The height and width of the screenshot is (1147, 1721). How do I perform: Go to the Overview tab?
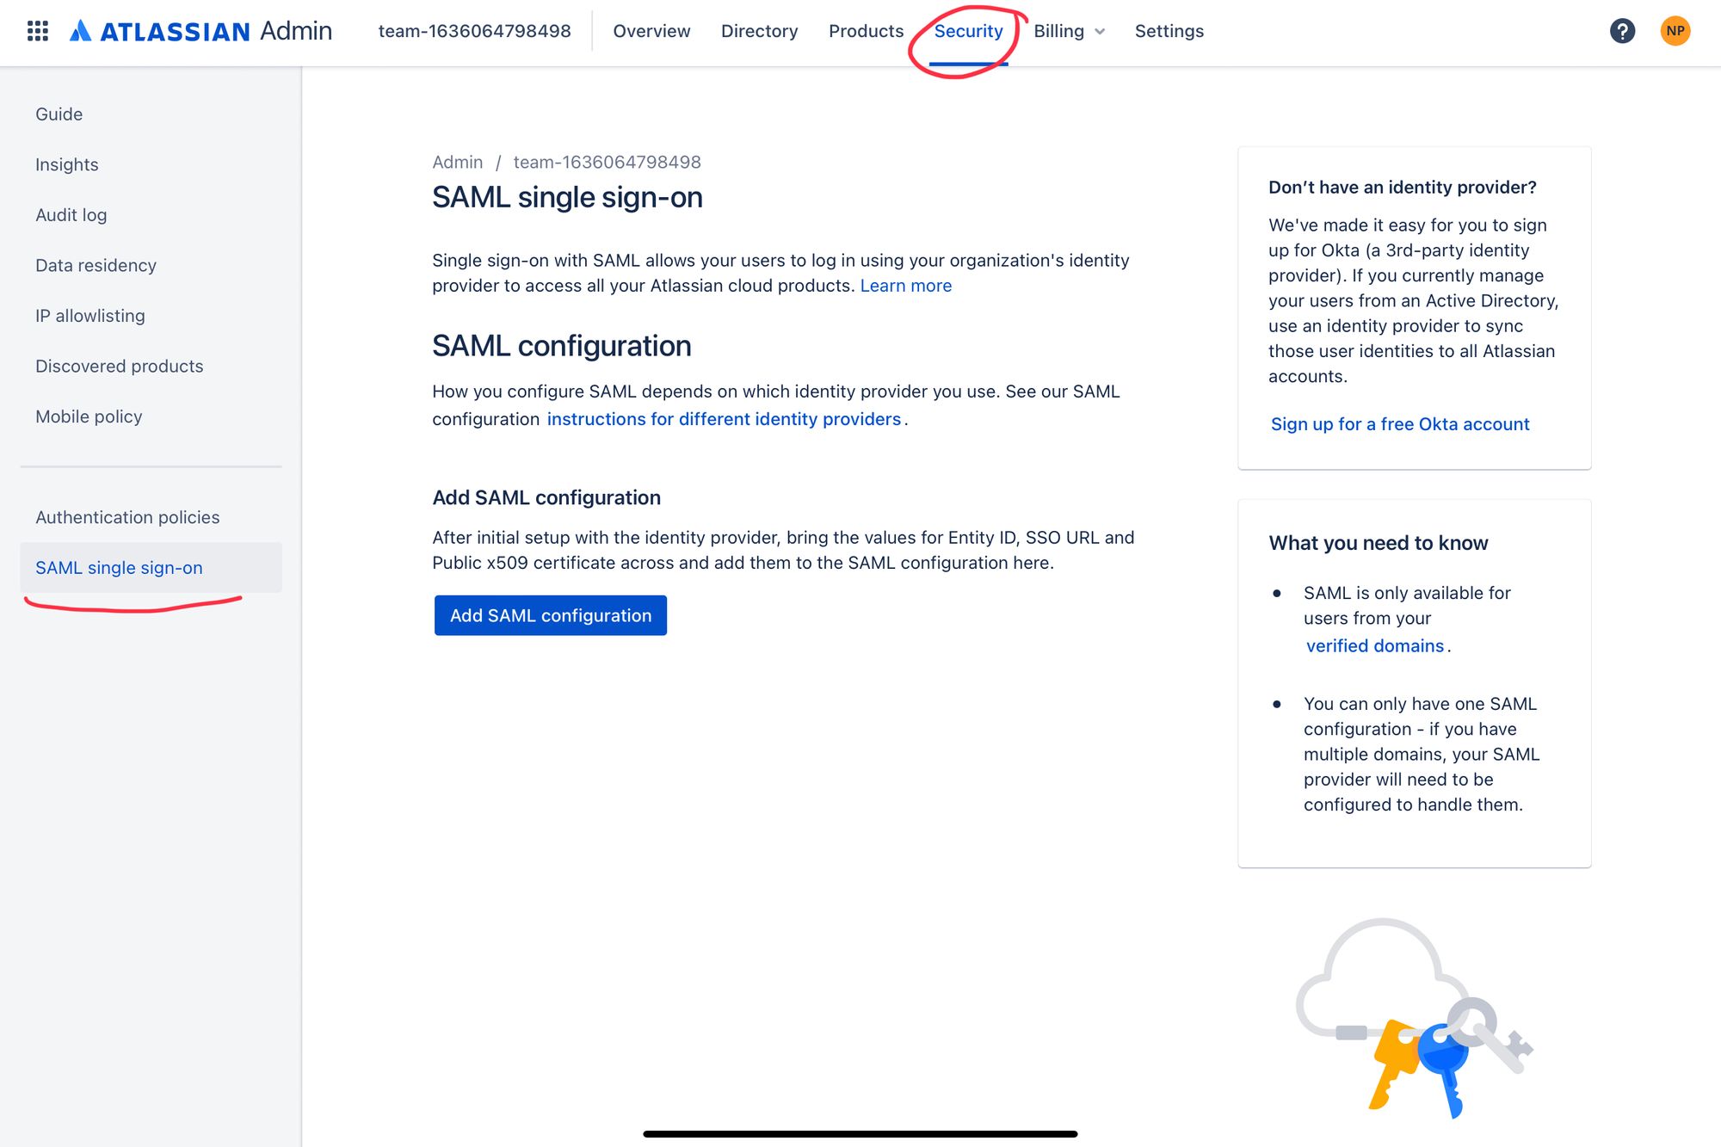(651, 31)
